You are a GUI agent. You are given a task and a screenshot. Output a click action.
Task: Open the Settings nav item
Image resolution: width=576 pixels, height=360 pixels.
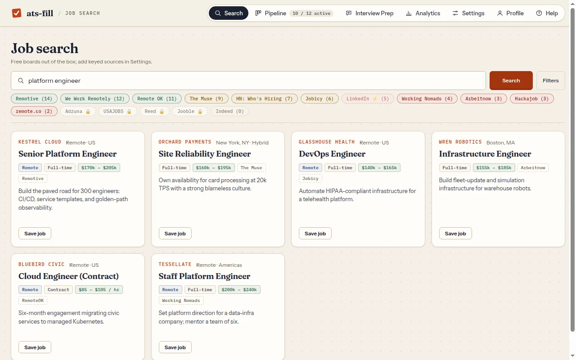click(x=468, y=13)
